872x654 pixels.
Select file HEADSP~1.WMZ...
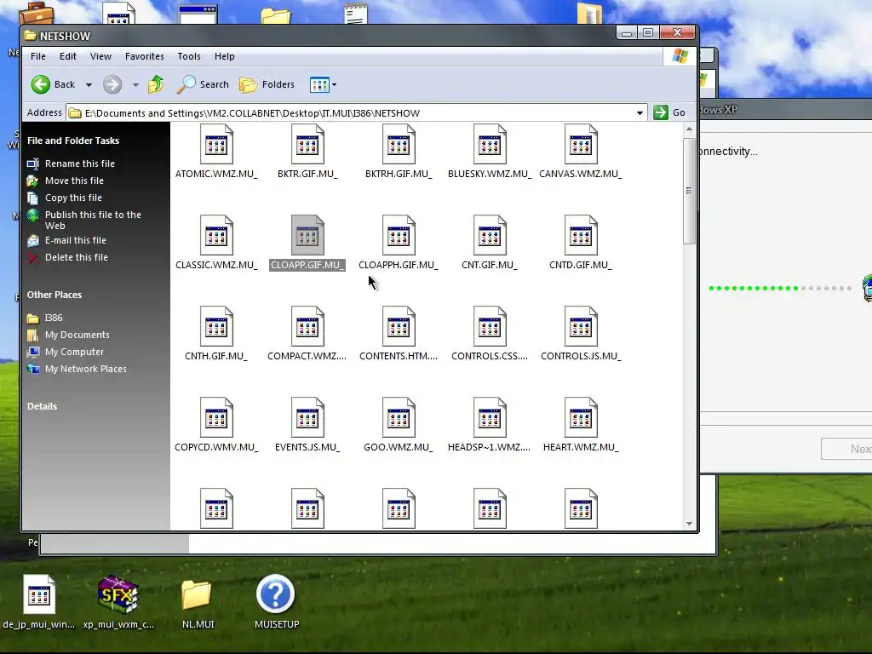[x=490, y=425]
